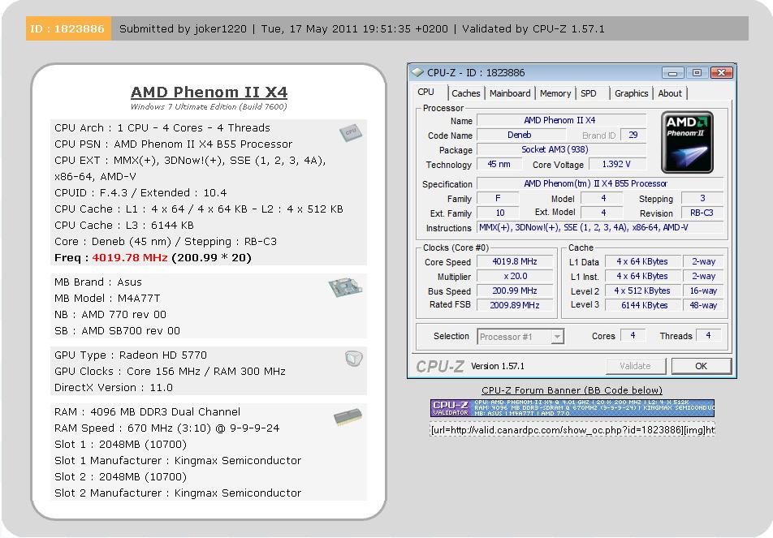This screenshot has height=538, width=773.
Task: Click the CPU-Z Name value AMD Phenom II X4
Action: [x=562, y=120]
